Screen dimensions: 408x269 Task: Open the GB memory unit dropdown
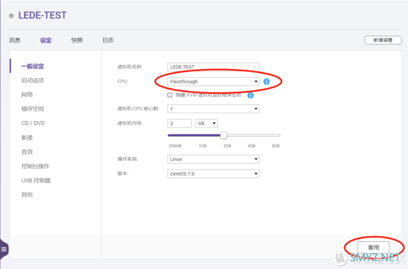pyautogui.click(x=206, y=123)
